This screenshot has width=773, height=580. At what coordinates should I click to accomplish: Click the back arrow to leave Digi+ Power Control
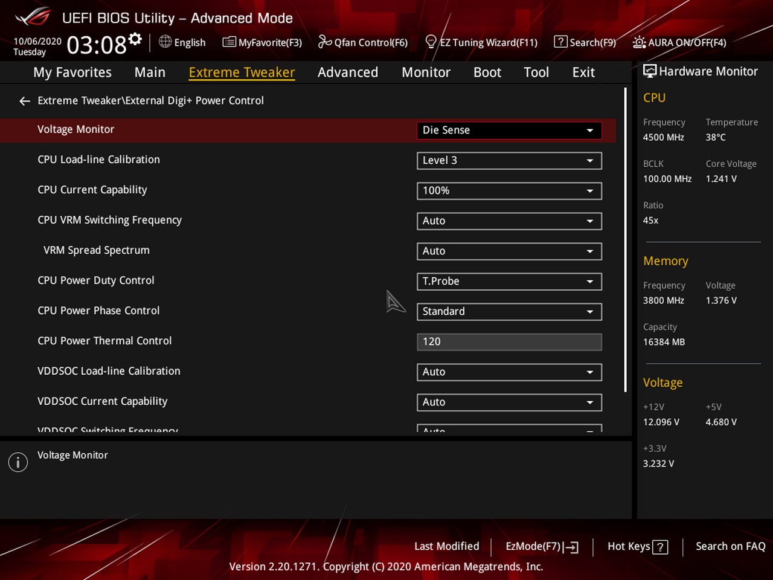tap(24, 101)
